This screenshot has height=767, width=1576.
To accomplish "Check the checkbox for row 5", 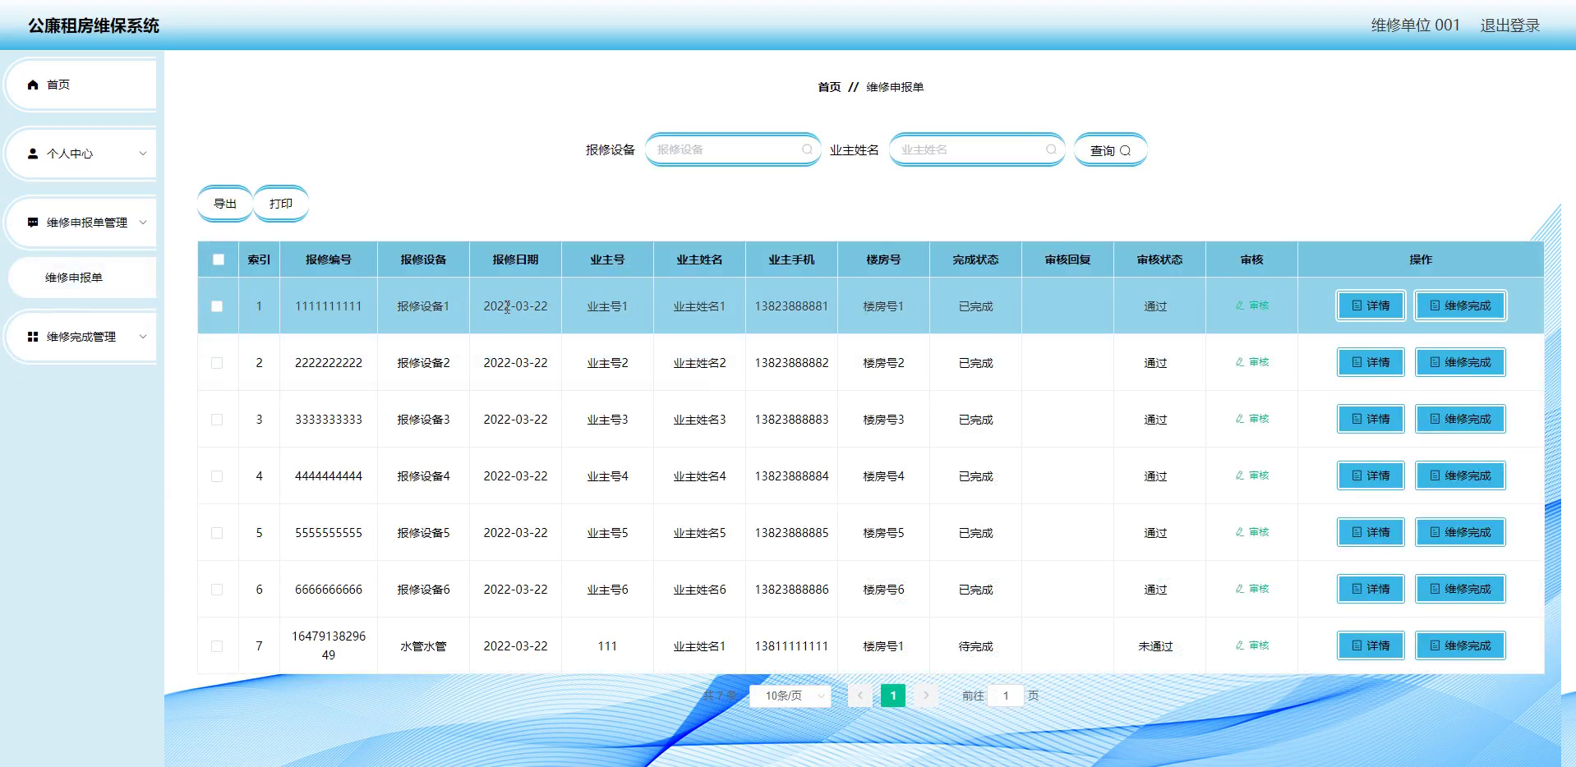I will point(217,533).
